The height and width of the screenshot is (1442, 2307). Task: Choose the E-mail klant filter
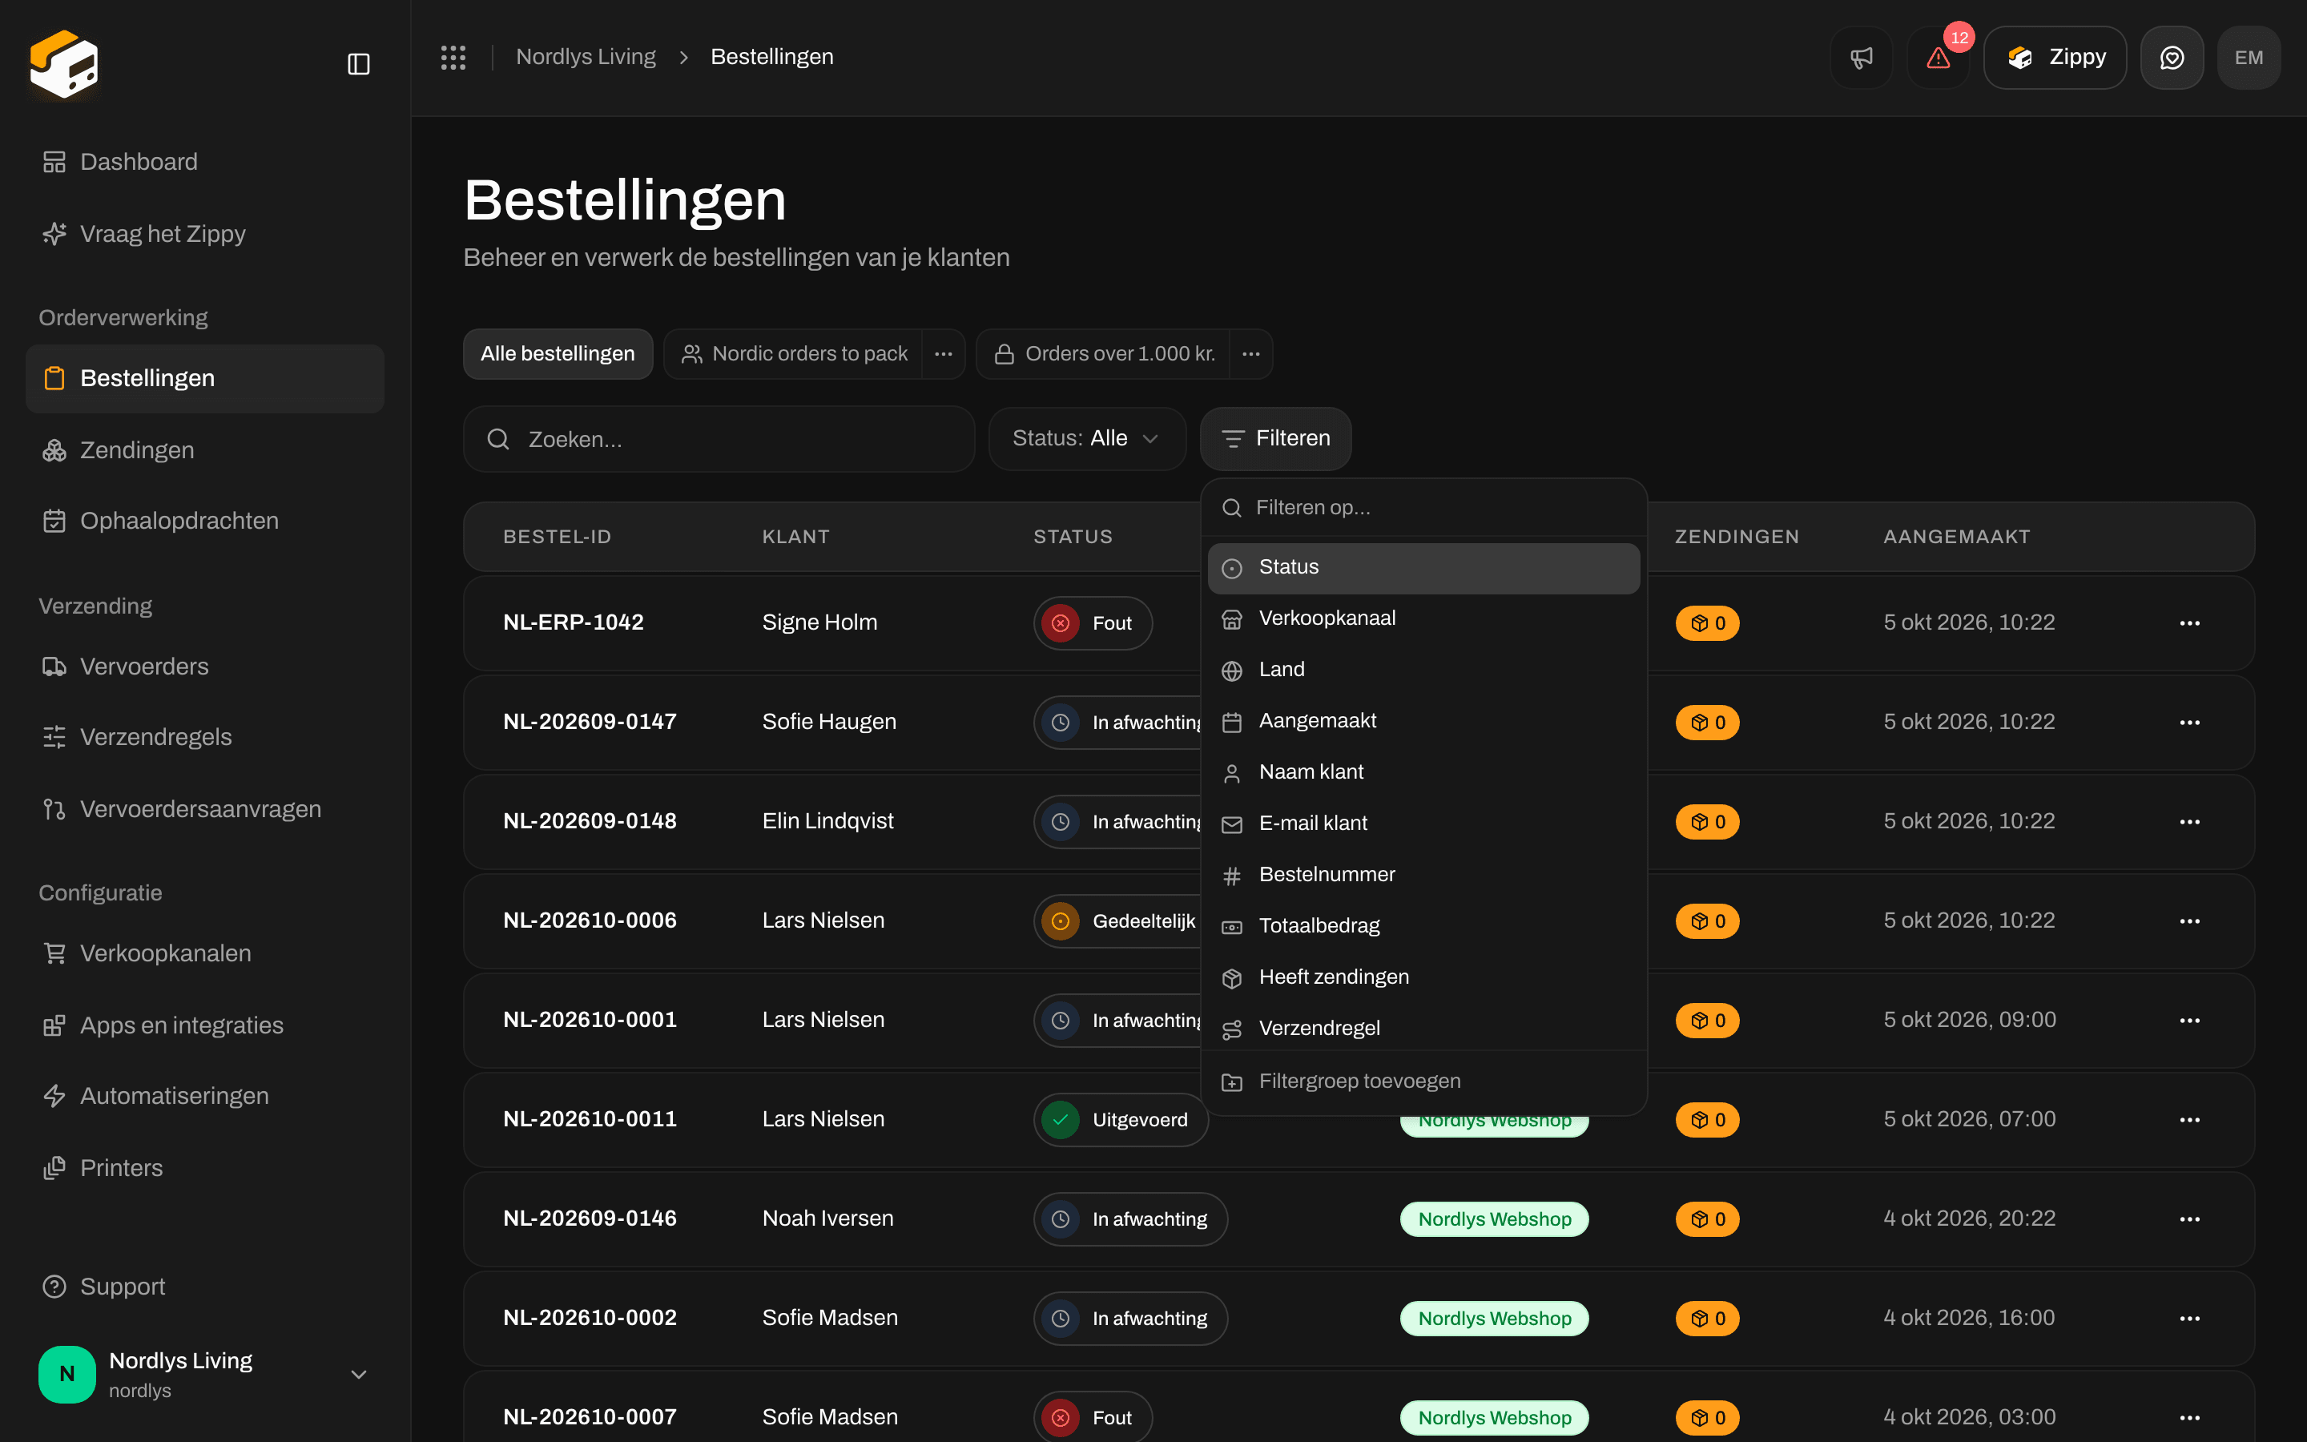coord(1423,824)
